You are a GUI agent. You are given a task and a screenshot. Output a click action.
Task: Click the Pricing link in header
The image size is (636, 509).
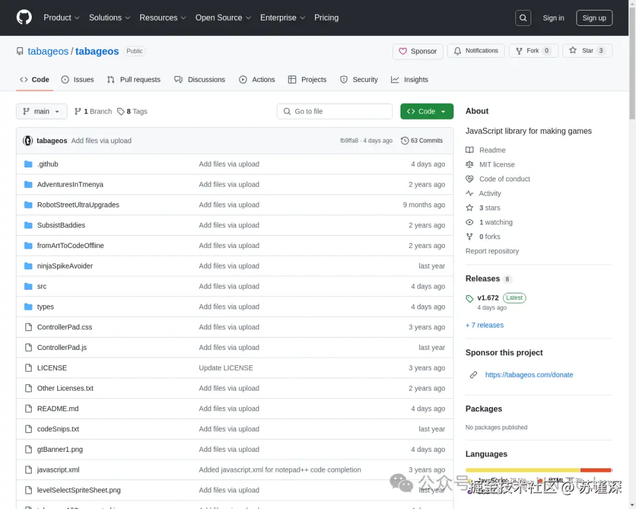click(x=326, y=18)
